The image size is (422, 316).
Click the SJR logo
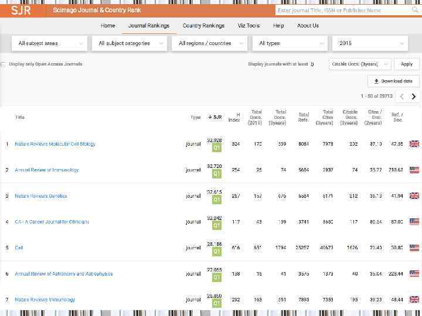tap(21, 11)
